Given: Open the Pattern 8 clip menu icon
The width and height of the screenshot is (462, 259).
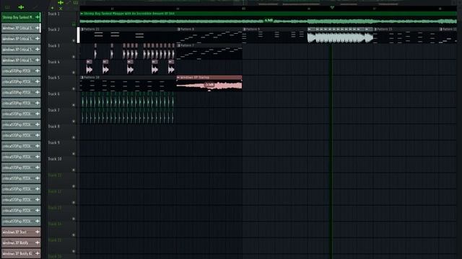Looking at the screenshot, I should coord(178,29).
